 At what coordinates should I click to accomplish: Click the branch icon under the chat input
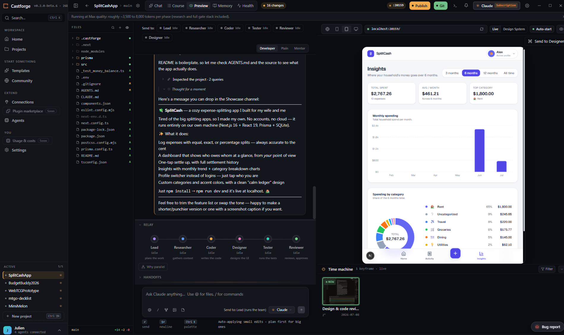pyautogui.click(x=166, y=310)
